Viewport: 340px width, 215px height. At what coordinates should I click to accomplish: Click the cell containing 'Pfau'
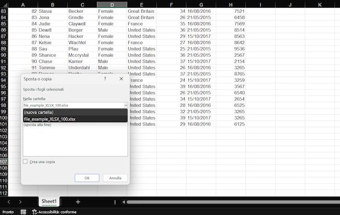pyautogui.click(x=82, y=49)
